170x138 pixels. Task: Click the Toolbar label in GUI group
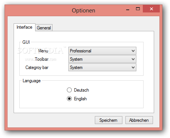point(42,59)
